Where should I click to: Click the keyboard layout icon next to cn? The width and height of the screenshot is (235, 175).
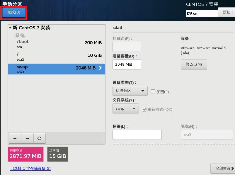pos(190,13)
